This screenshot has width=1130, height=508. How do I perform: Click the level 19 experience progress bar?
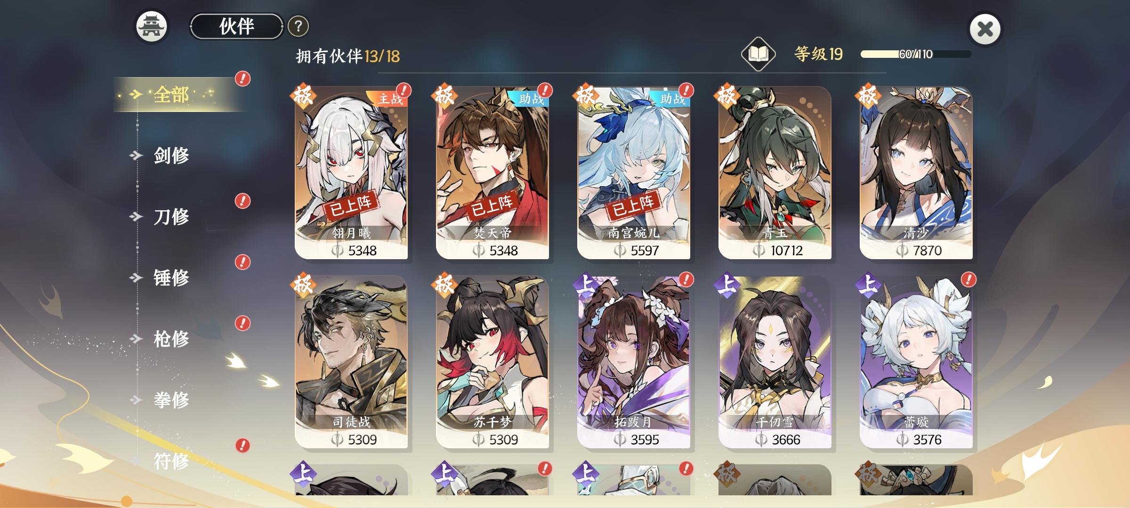pos(916,54)
